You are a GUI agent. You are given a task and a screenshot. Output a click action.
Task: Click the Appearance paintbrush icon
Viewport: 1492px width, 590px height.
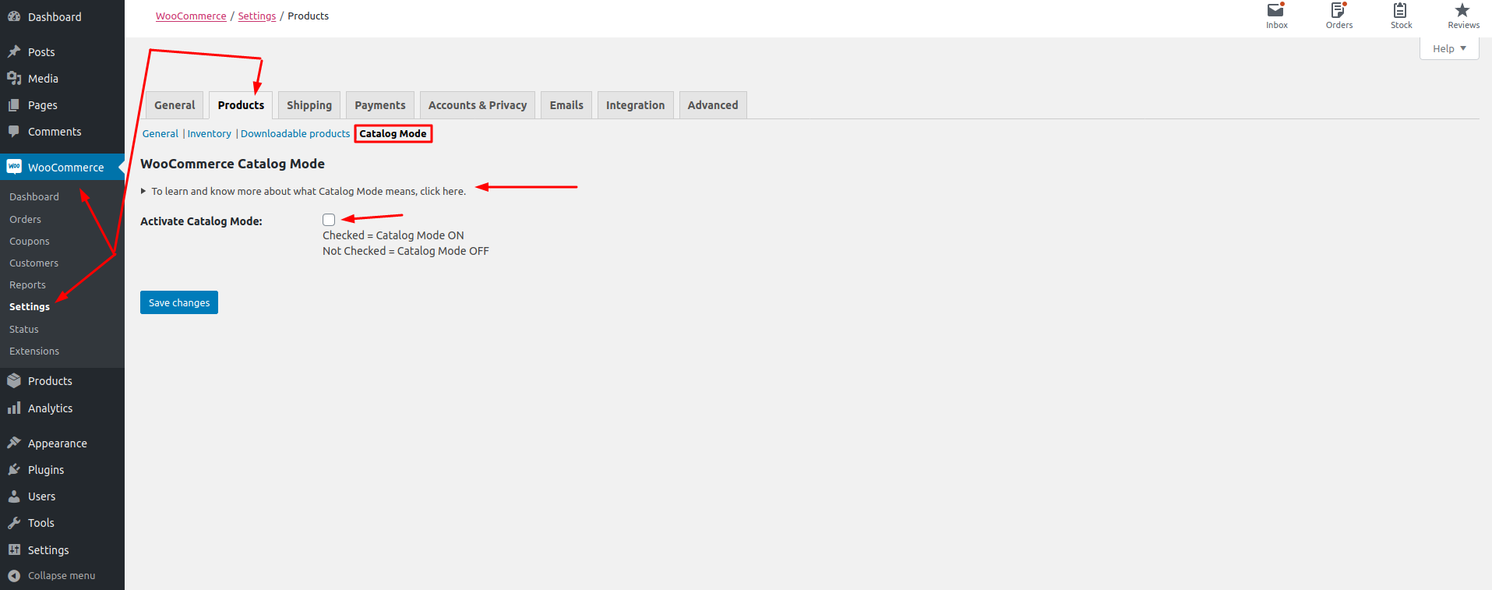(x=14, y=443)
